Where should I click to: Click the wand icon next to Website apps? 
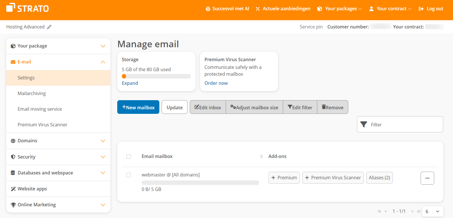coord(13,189)
